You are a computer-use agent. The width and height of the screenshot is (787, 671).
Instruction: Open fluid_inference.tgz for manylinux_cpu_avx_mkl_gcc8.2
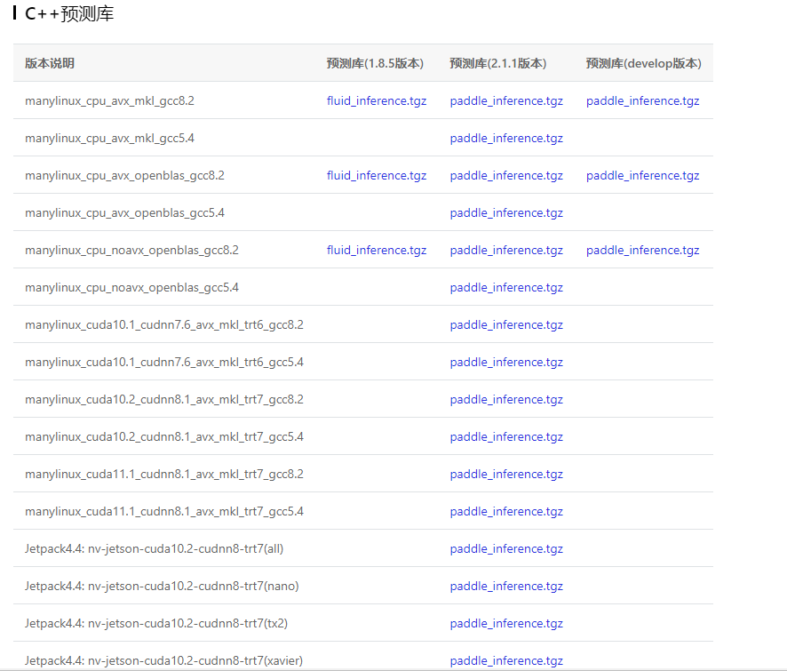pos(377,101)
